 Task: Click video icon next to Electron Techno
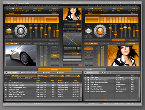click(88, 87)
